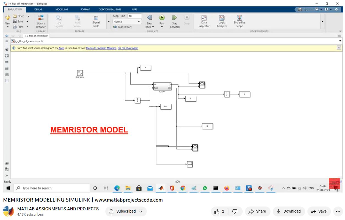
Task: Expand the Normal simulation mode dropdown
Action: point(139,21)
